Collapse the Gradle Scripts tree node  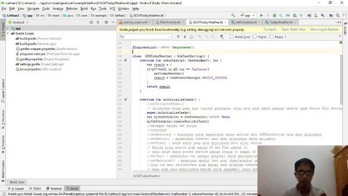pos(8,33)
